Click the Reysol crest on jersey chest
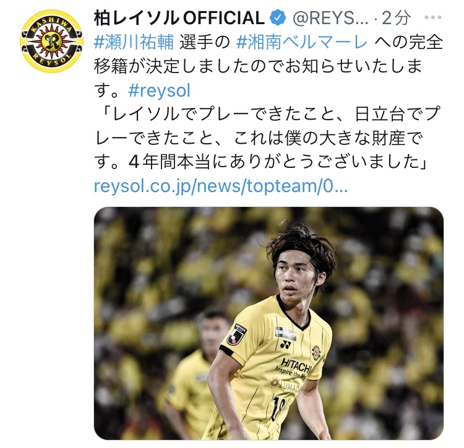This screenshot has height=448, width=464. tap(316, 353)
